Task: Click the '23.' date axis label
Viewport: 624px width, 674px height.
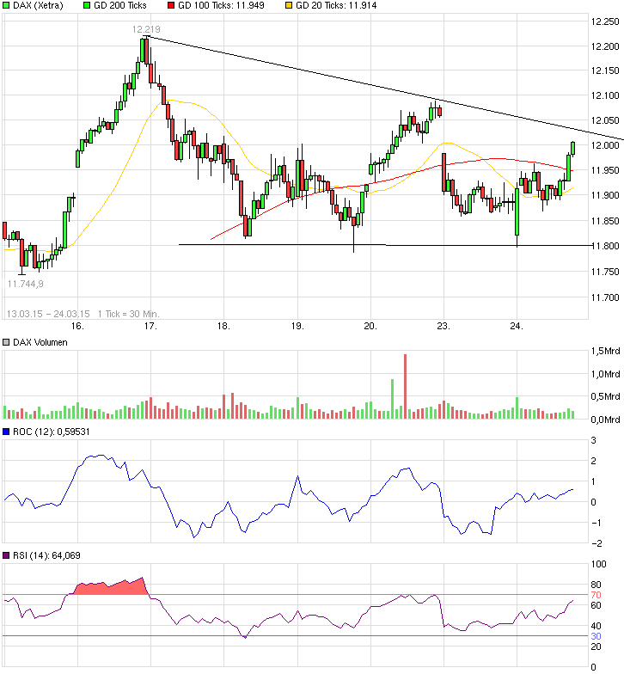Action: click(444, 327)
